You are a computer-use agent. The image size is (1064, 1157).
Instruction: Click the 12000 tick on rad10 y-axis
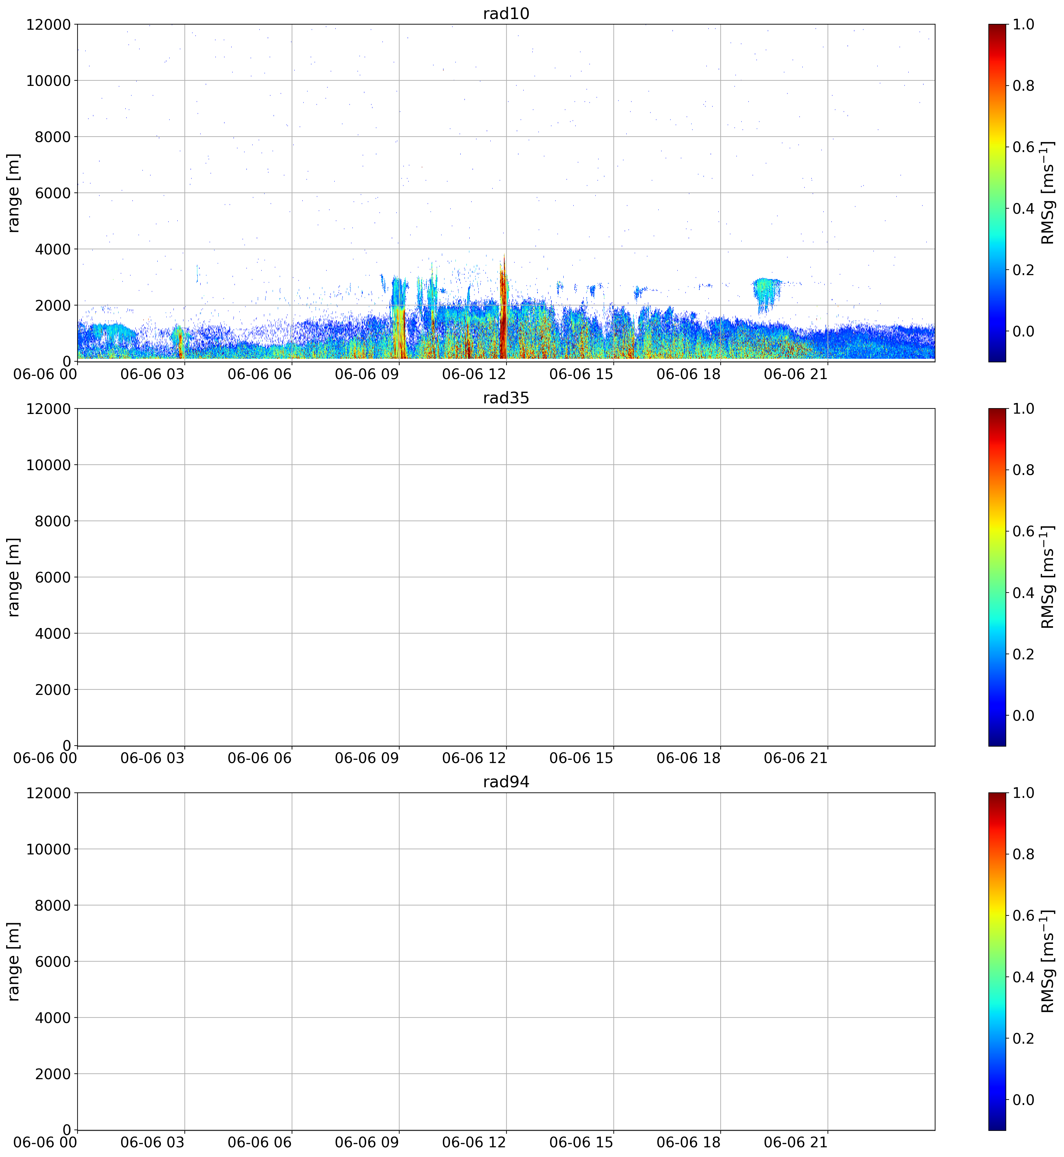click(x=48, y=25)
